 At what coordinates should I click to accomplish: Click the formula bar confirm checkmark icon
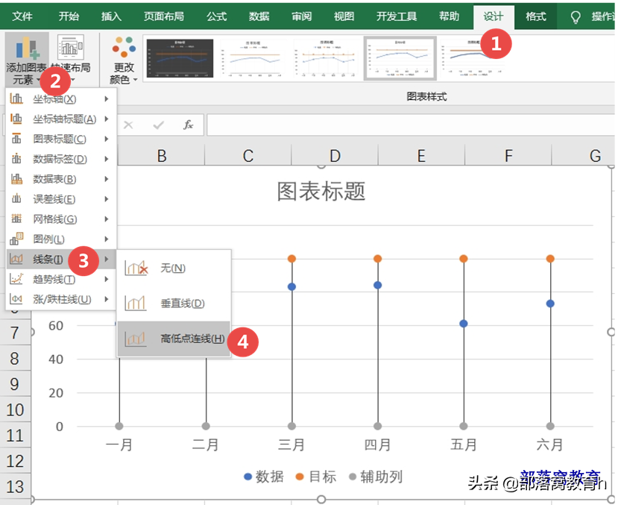158,125
